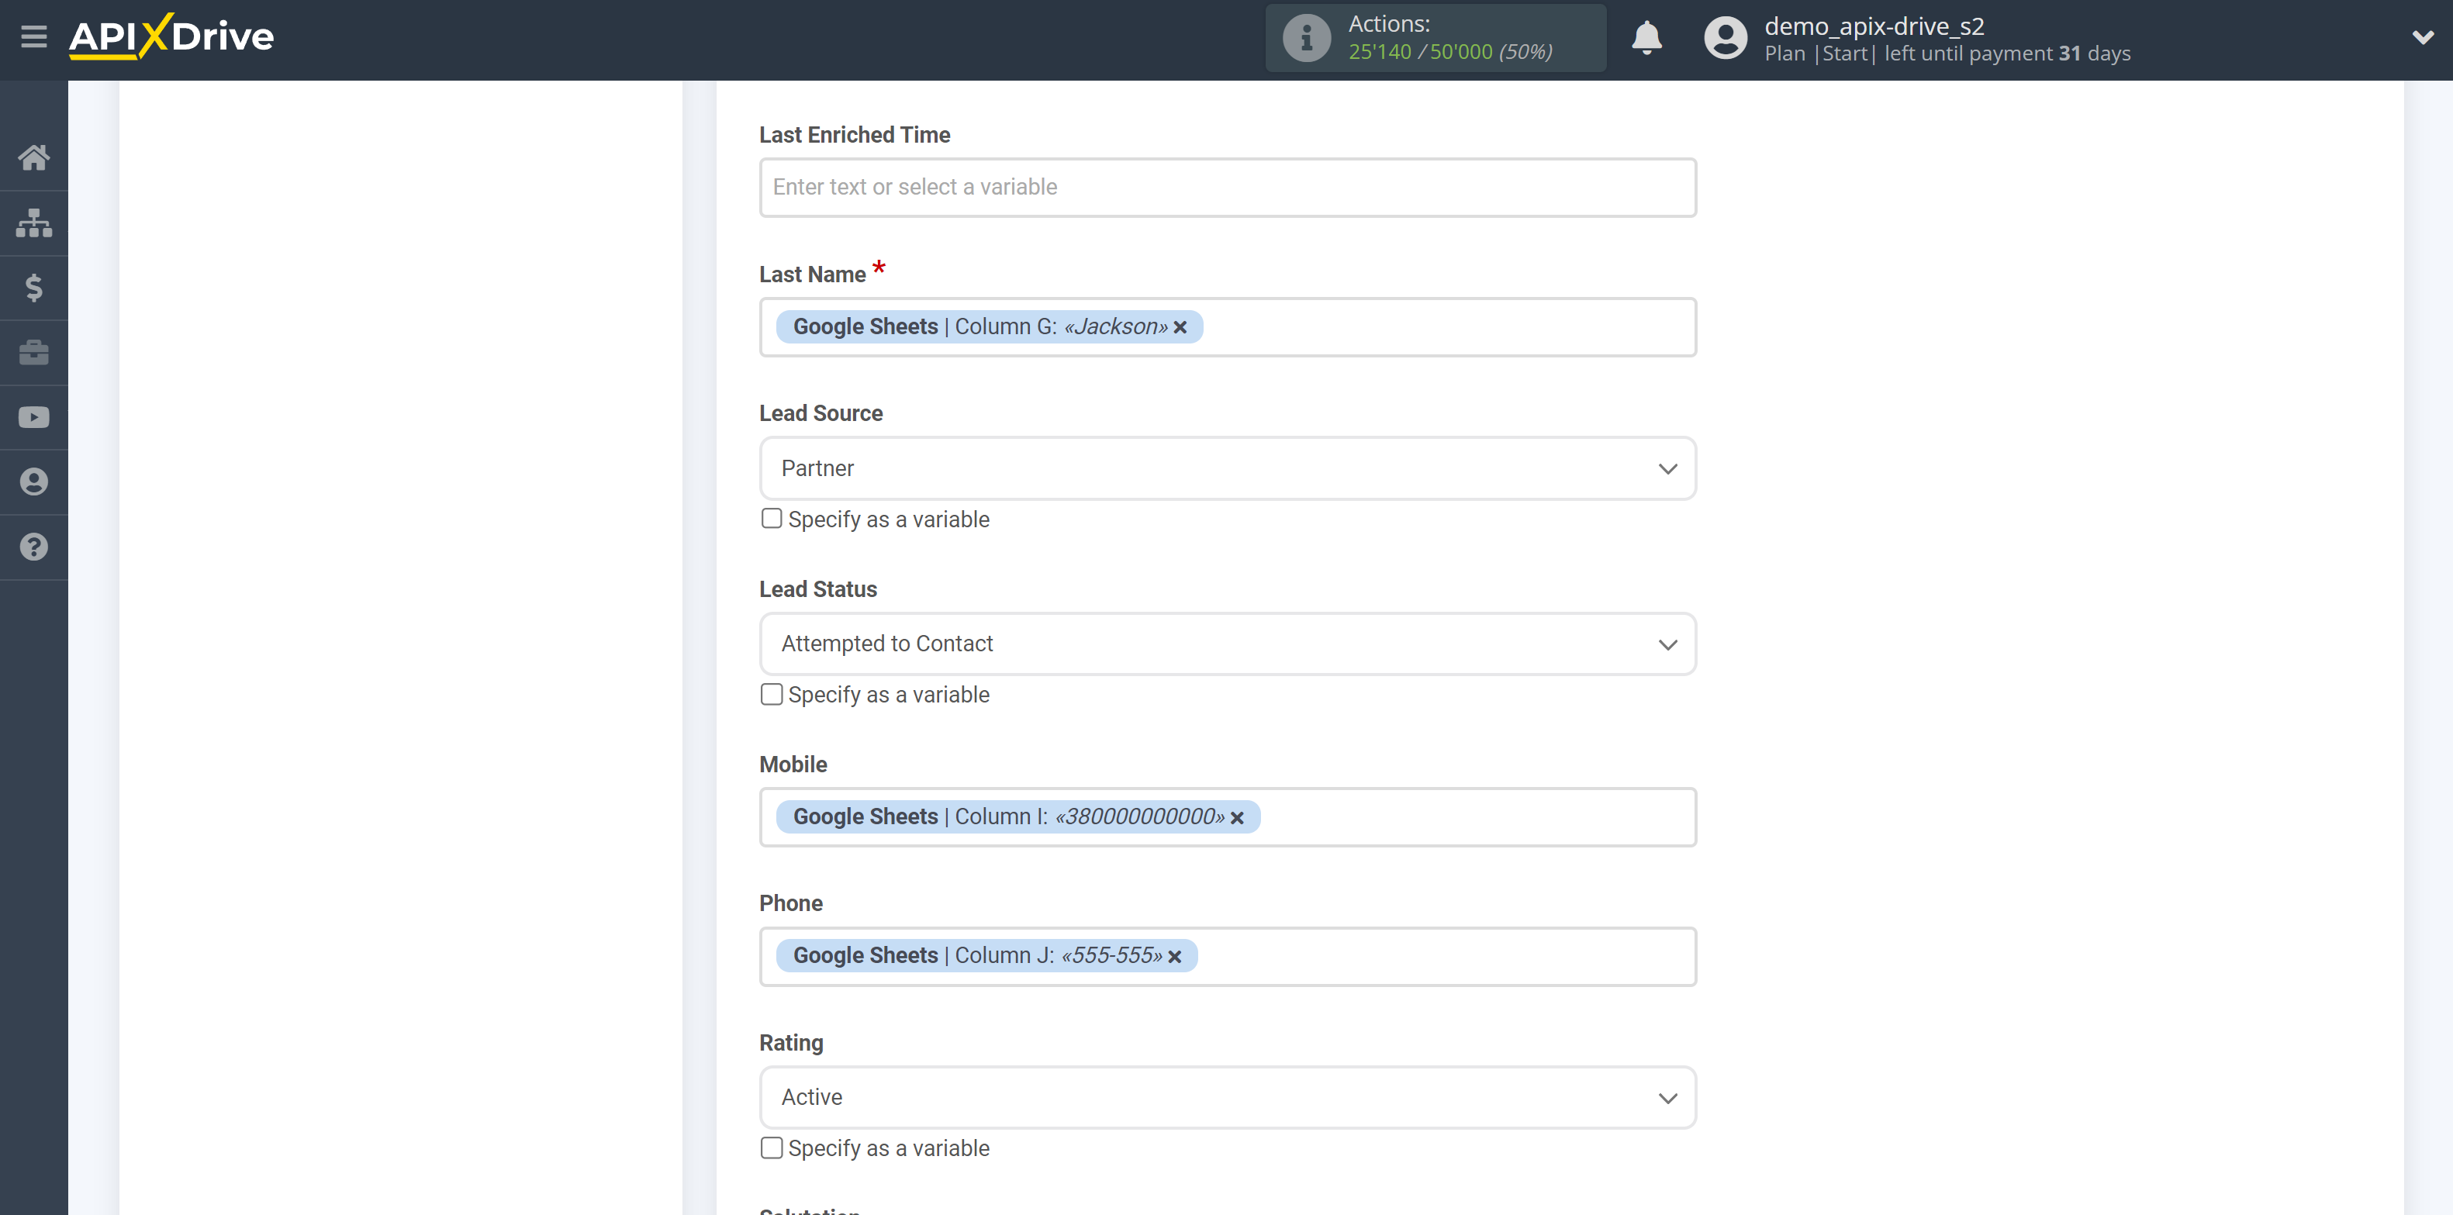Click the video/YouTube icon

34,416
